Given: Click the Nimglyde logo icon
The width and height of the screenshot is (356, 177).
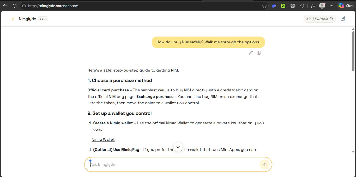Looking at the screenshot, I should point(13,19).
